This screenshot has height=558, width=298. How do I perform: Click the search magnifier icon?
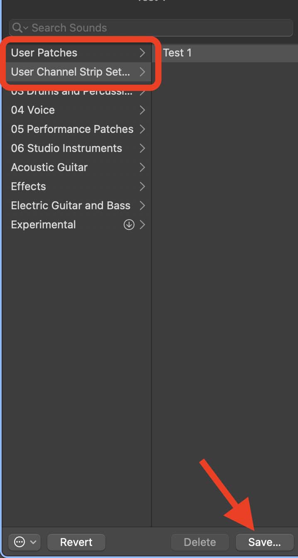17,28
